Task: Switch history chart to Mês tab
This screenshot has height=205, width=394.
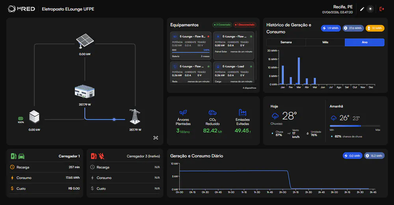Action: (325, 42)
